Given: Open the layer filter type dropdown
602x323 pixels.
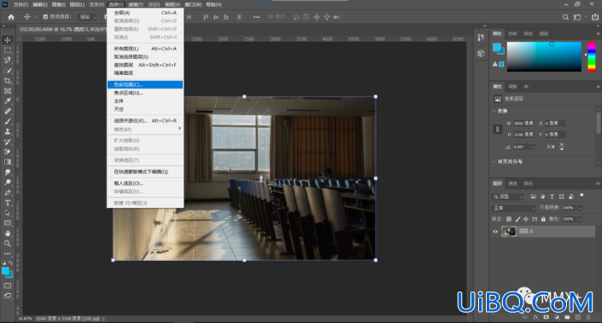Looking at the screenshot, I should [508, 197].
